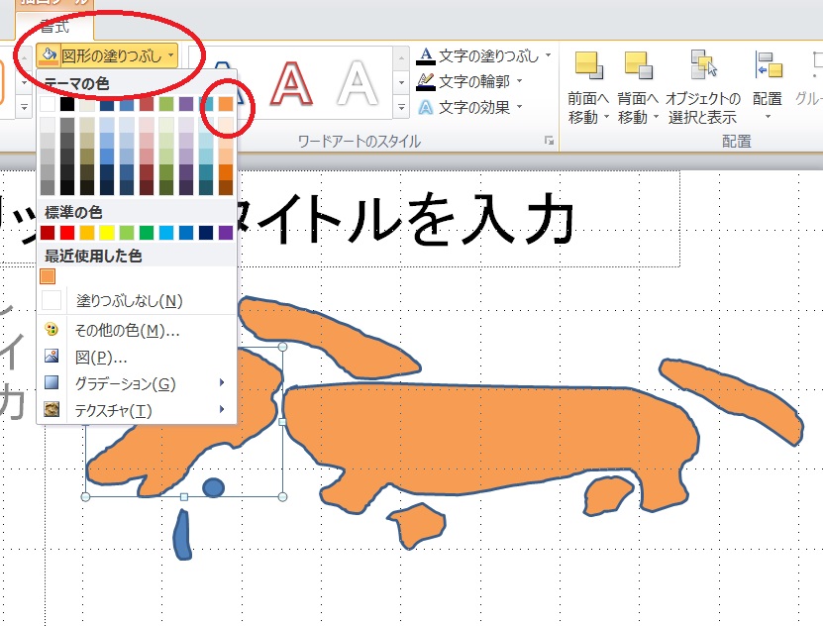Choose the orange theme color swatch
The height and width of the screenshot is (626, 823).
226,104
